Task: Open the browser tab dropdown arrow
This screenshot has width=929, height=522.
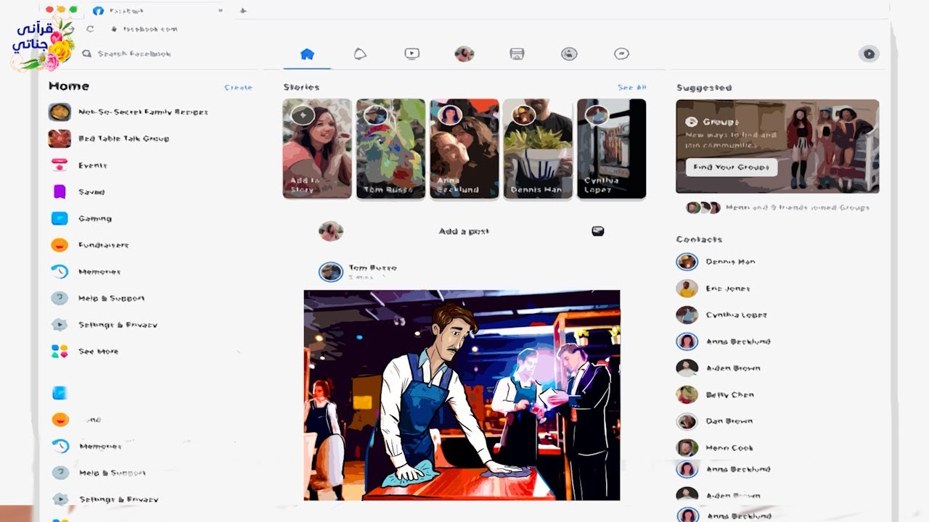Action: (221, 11)
